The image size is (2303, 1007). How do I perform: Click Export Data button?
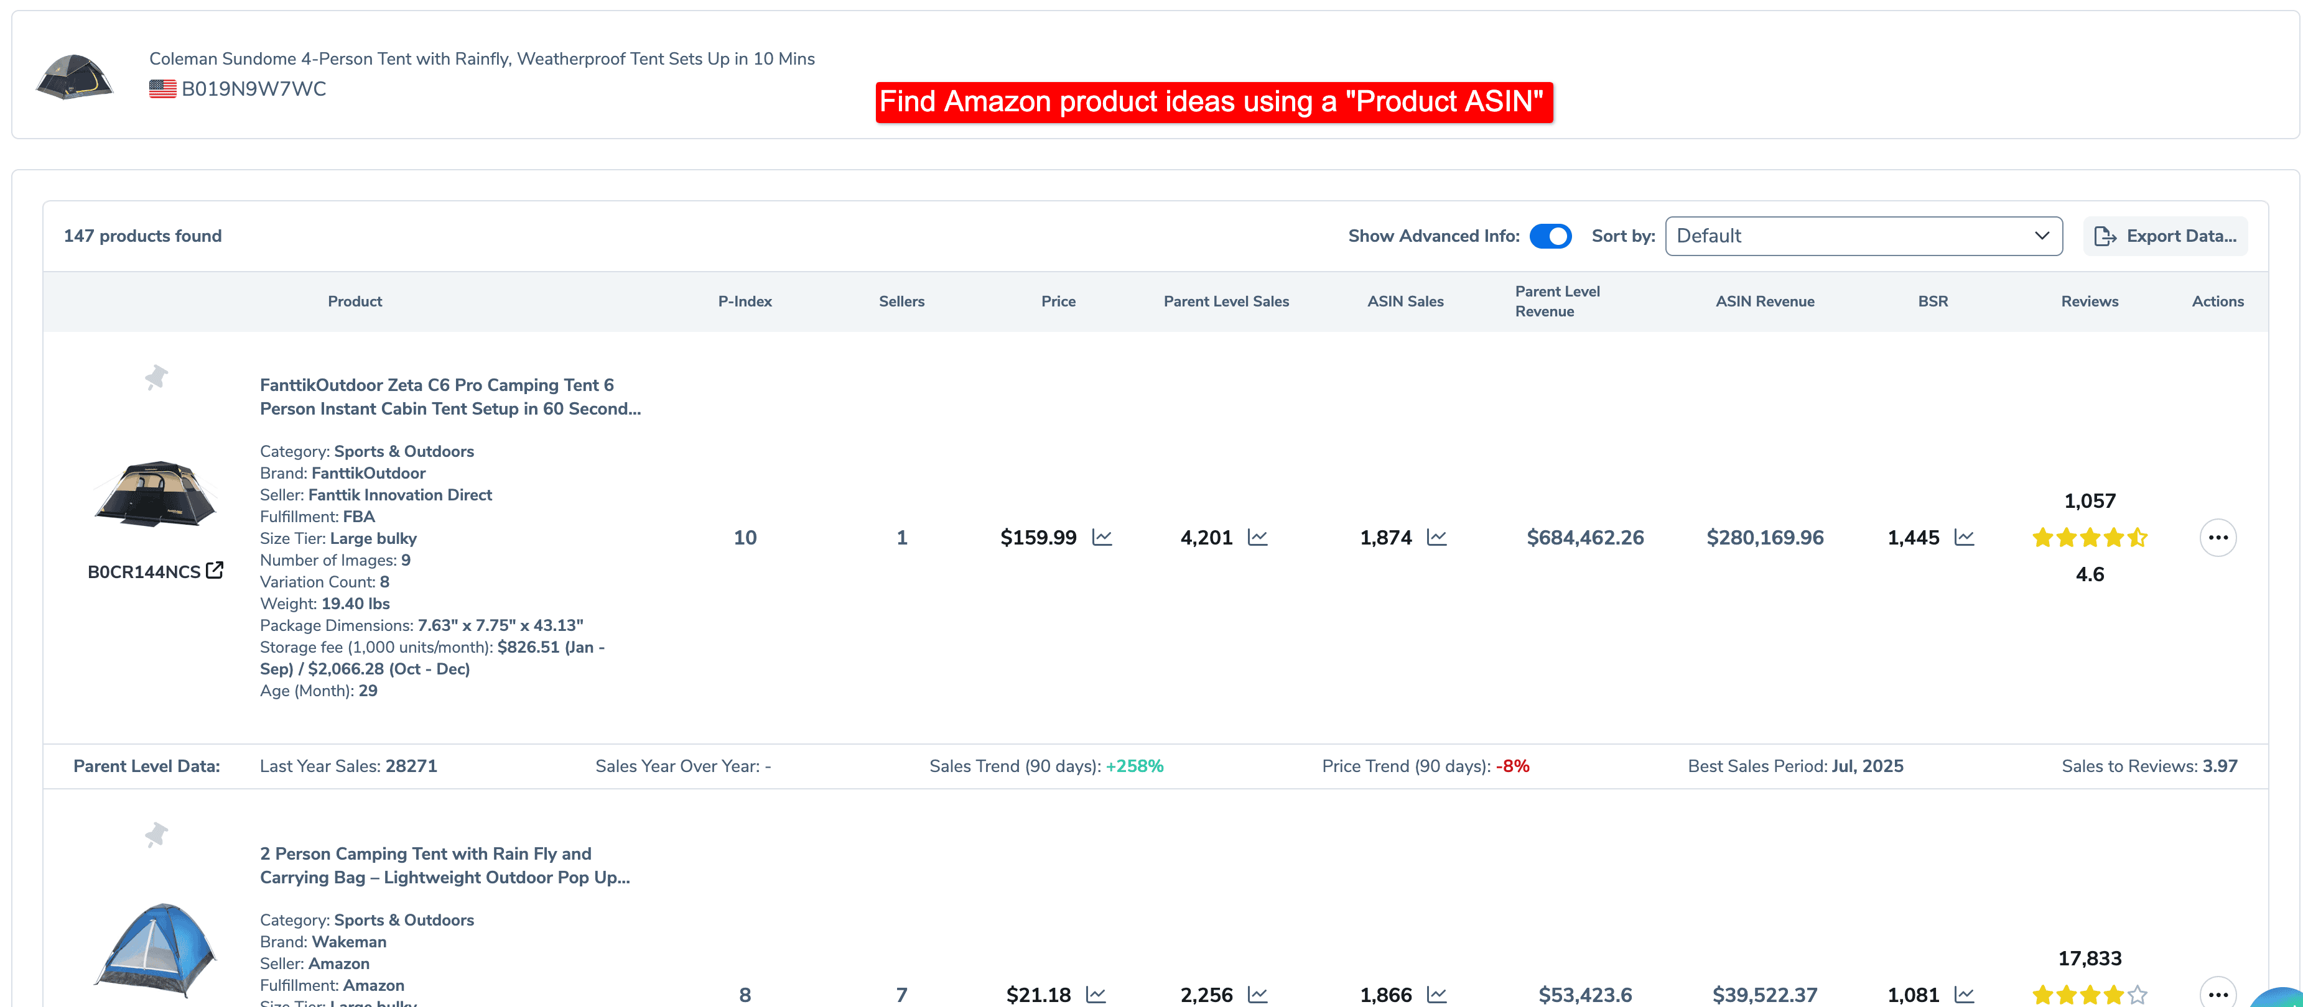2166,236
